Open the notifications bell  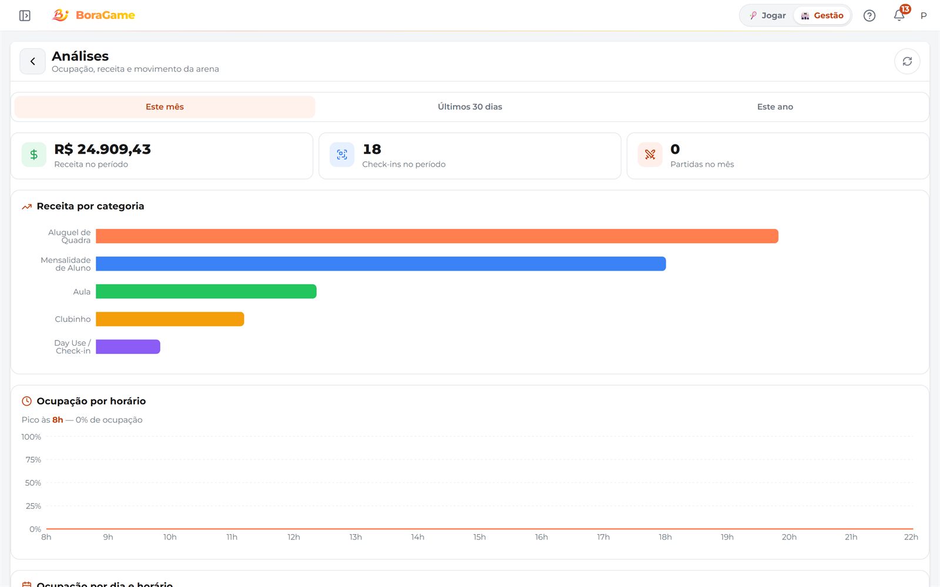(x=899, y=15)
